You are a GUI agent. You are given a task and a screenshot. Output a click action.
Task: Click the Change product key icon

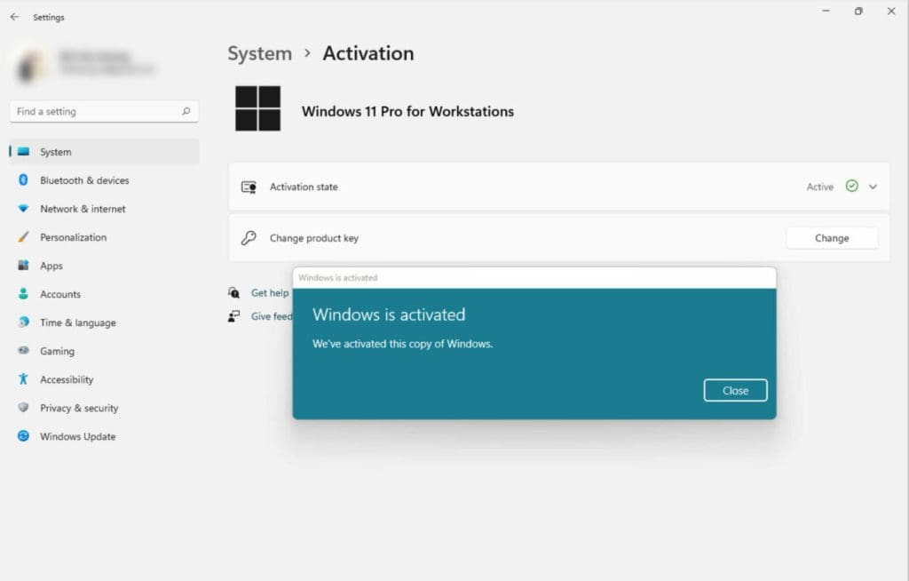[249, 238]
